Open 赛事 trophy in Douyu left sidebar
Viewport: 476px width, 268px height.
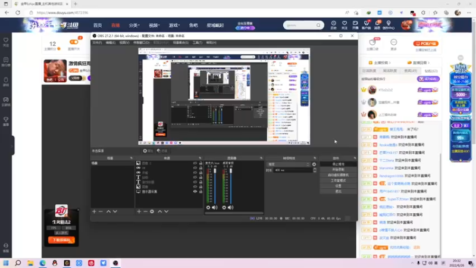click(x=6, y=121)
